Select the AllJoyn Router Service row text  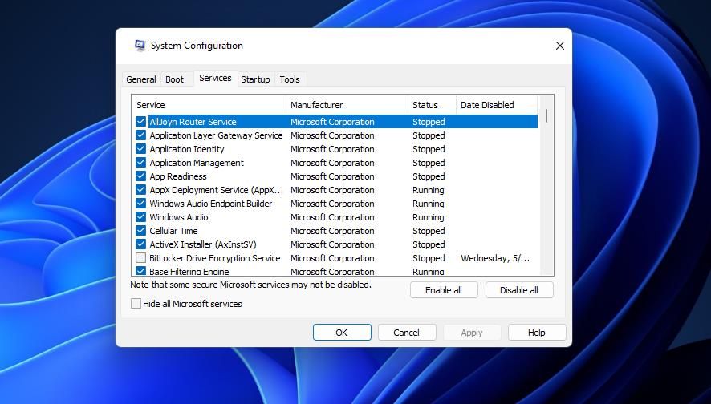(x=193, y=122)
